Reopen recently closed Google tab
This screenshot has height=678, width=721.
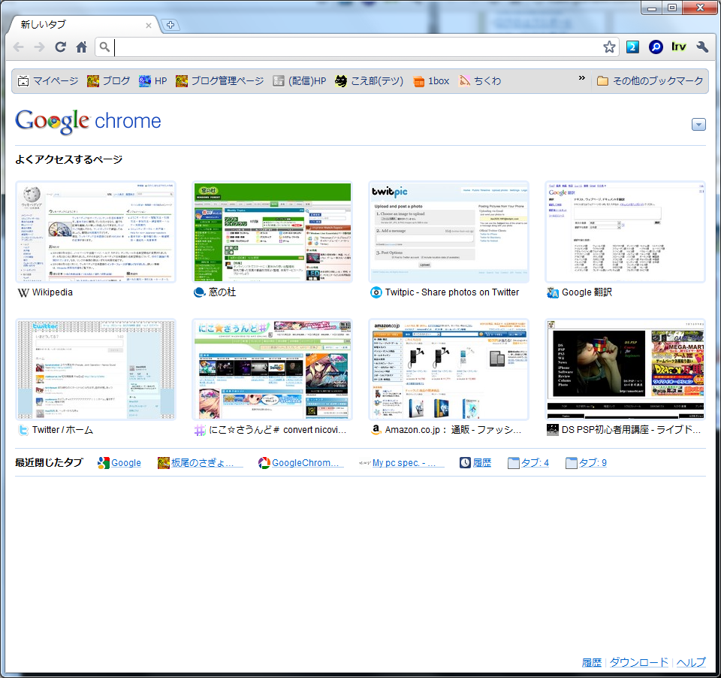(x=119, y=463)
